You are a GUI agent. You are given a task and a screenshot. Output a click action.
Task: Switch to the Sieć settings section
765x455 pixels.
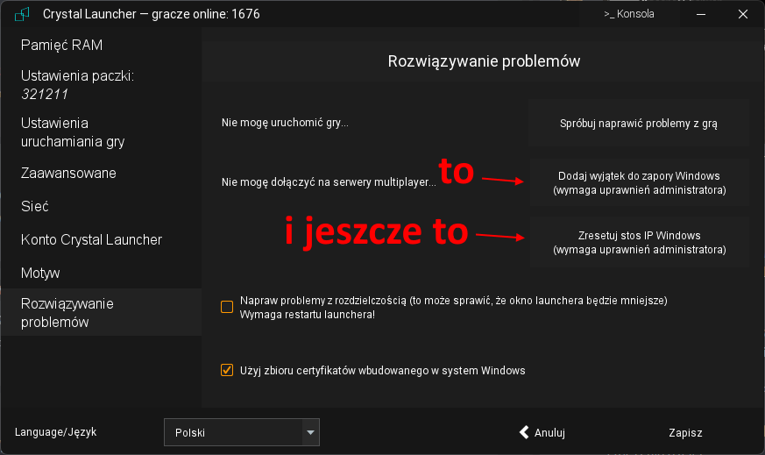point(35,207)
